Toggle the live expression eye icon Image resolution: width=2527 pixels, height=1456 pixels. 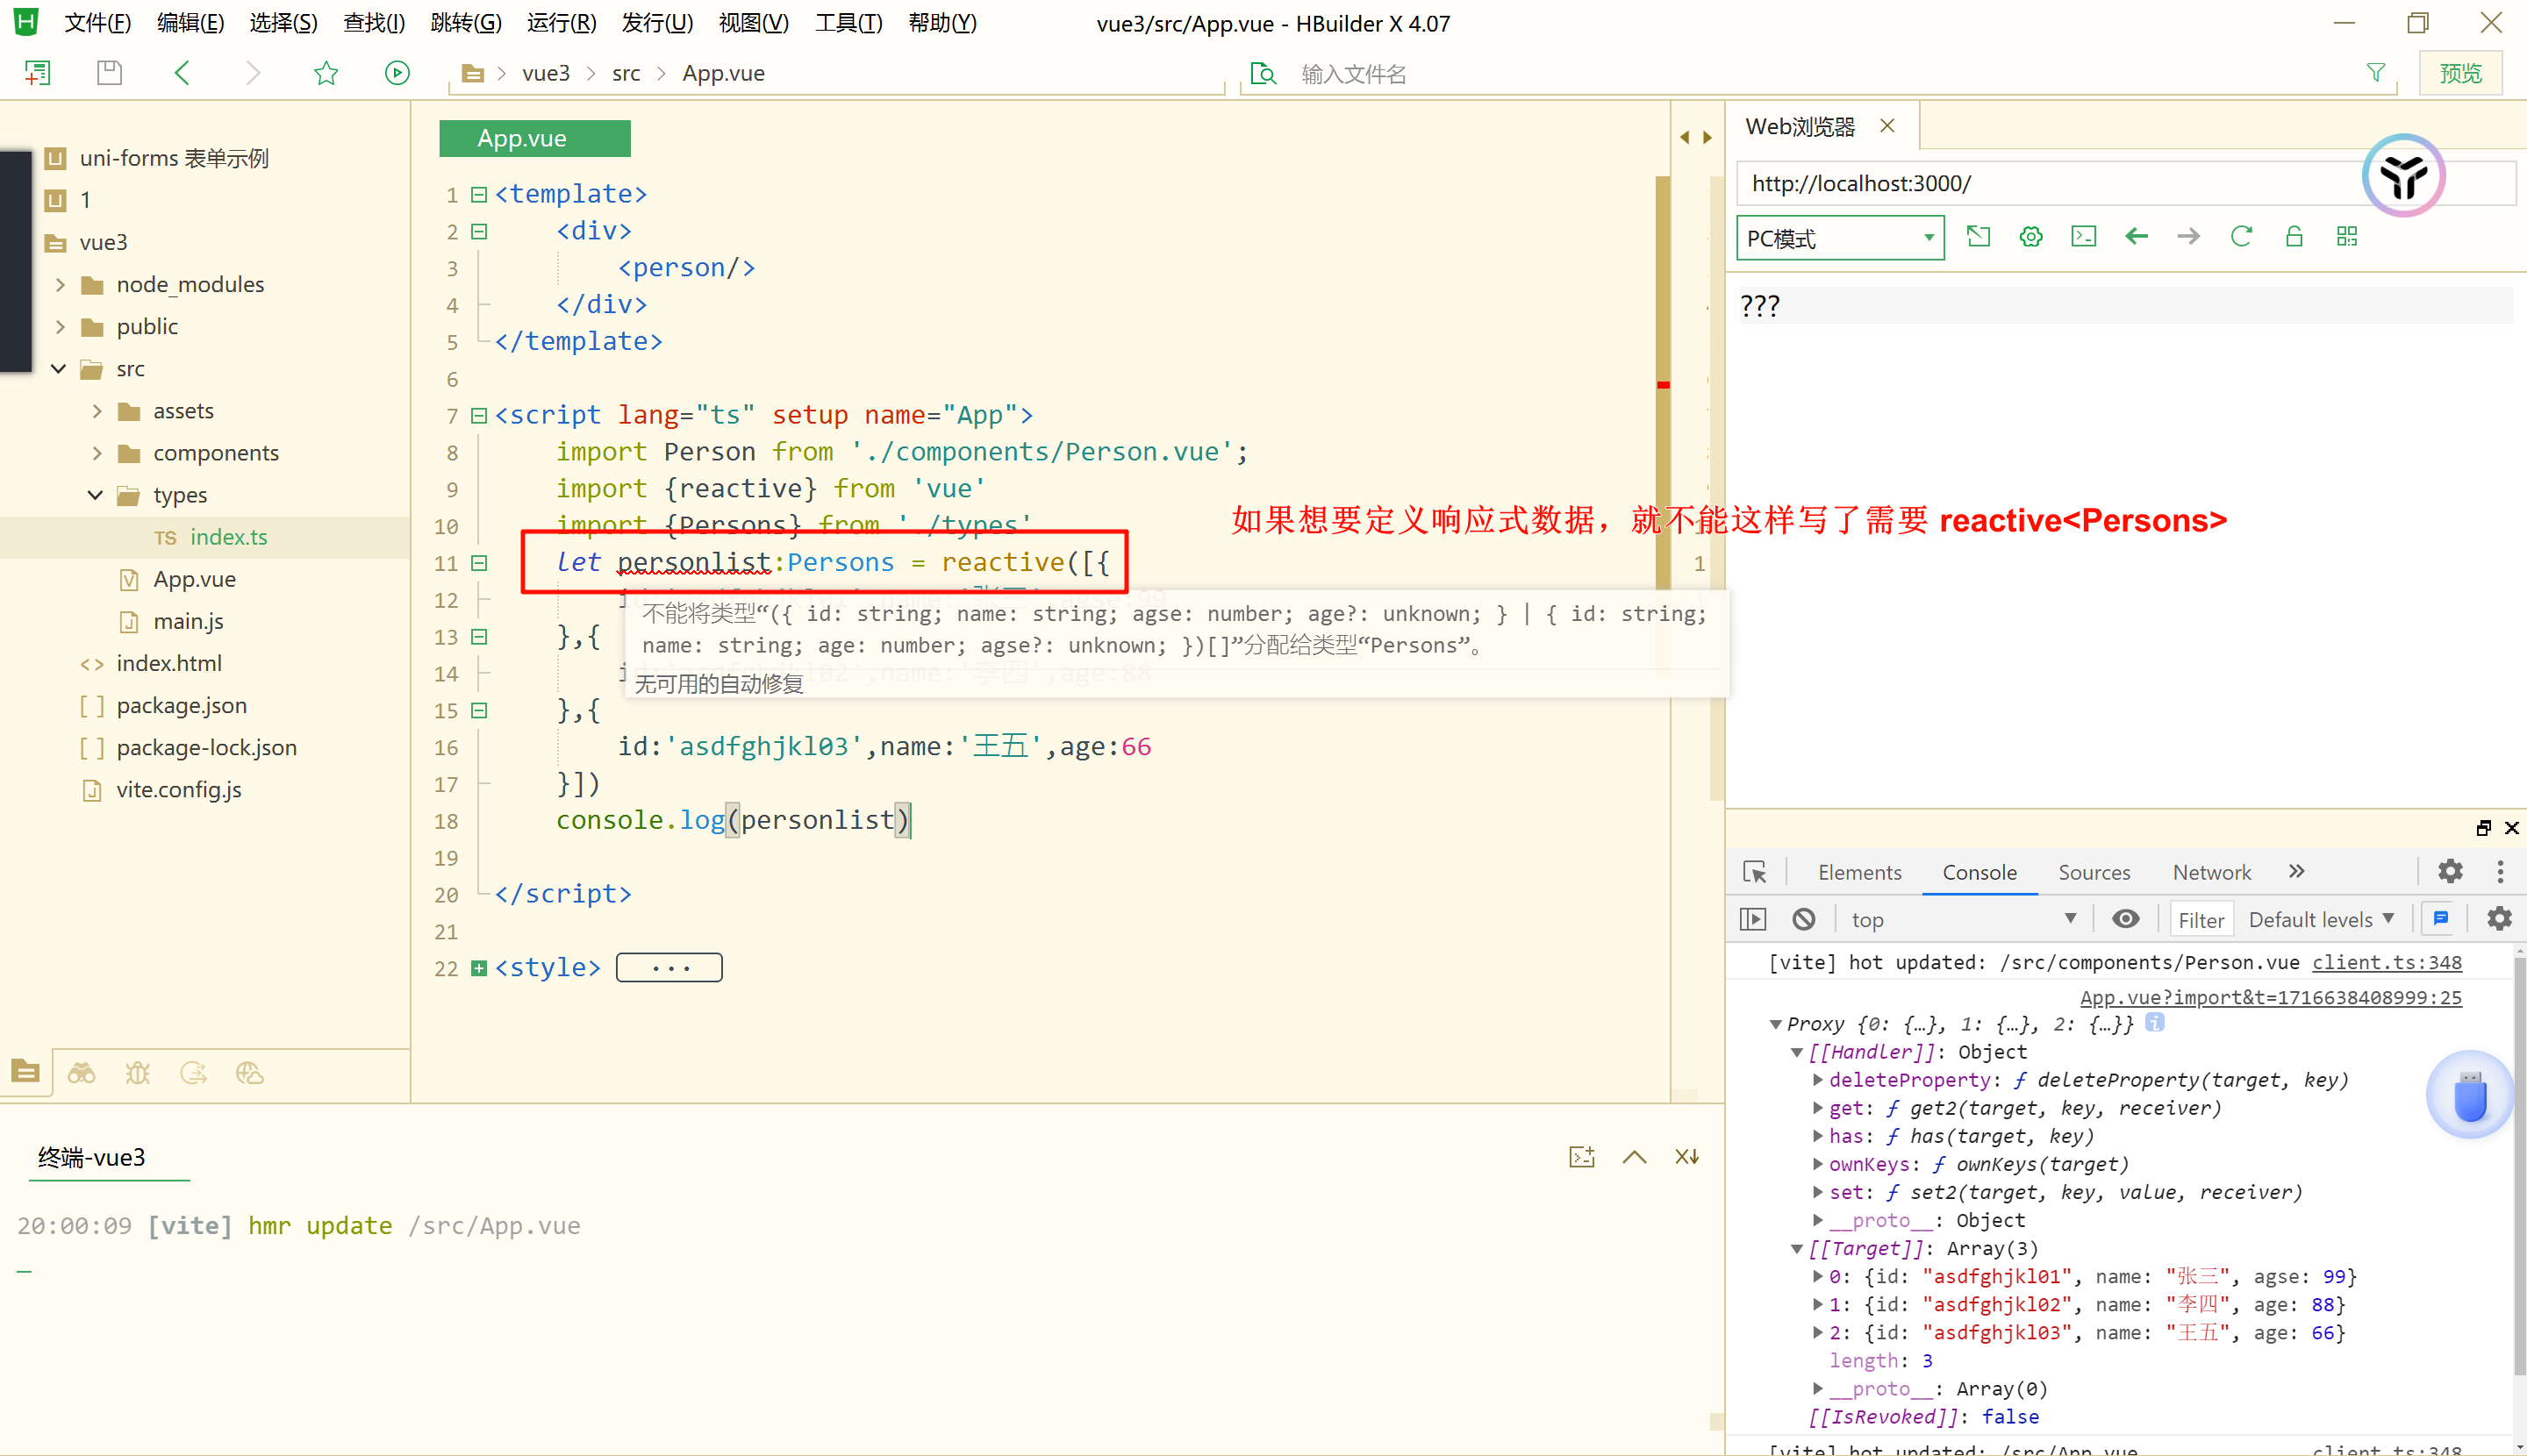pyautogui.click(x=2126, y=919)
